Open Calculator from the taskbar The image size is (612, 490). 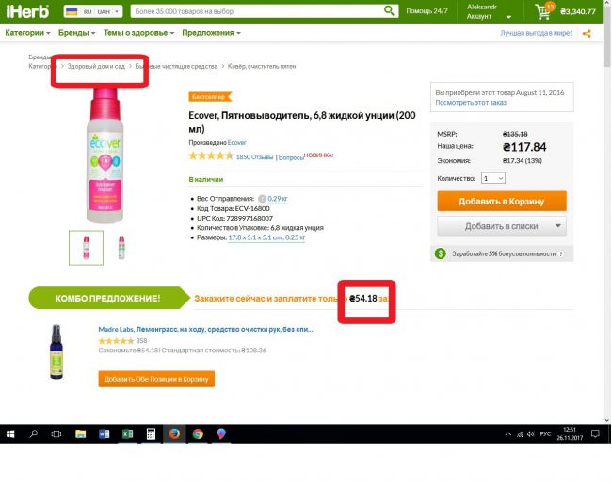click(x=150, y=434)
